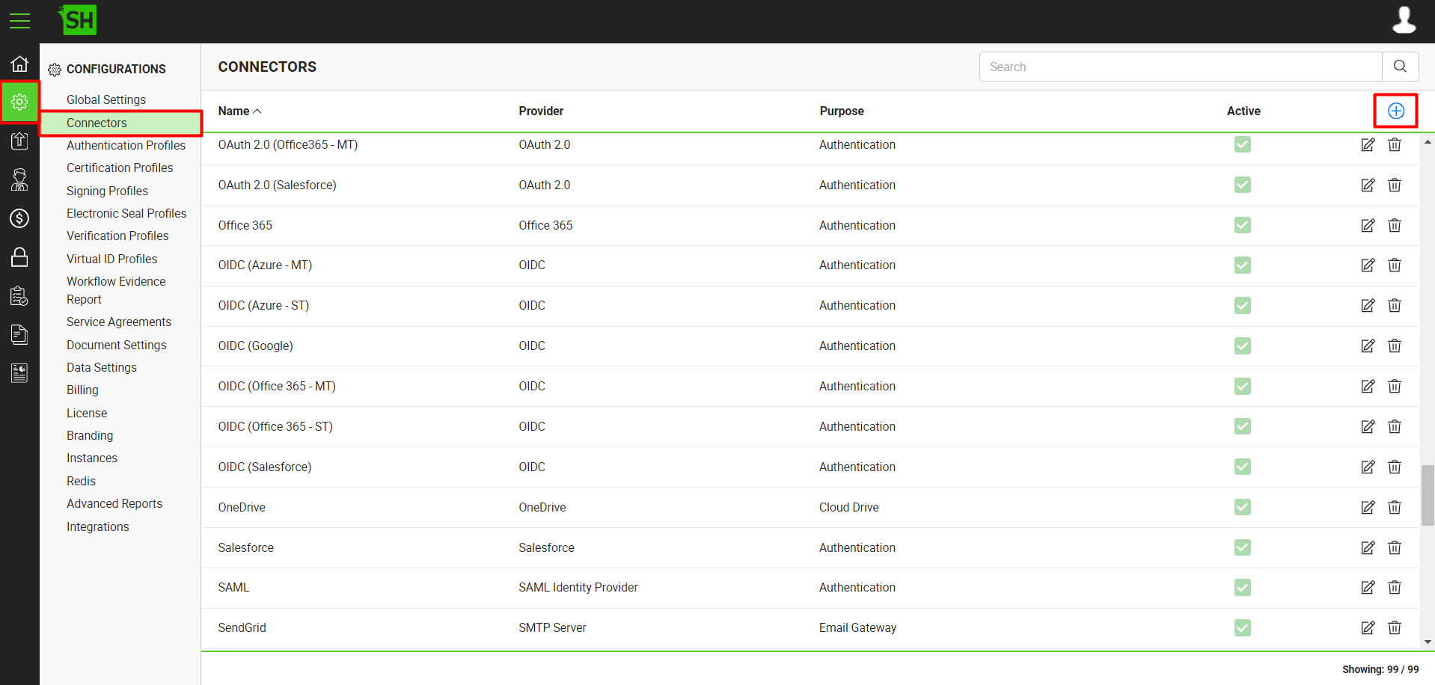The height and width of the screenshot is (685, 1435).
Task: Open Certification Profiles
Action: pos(120,168)
